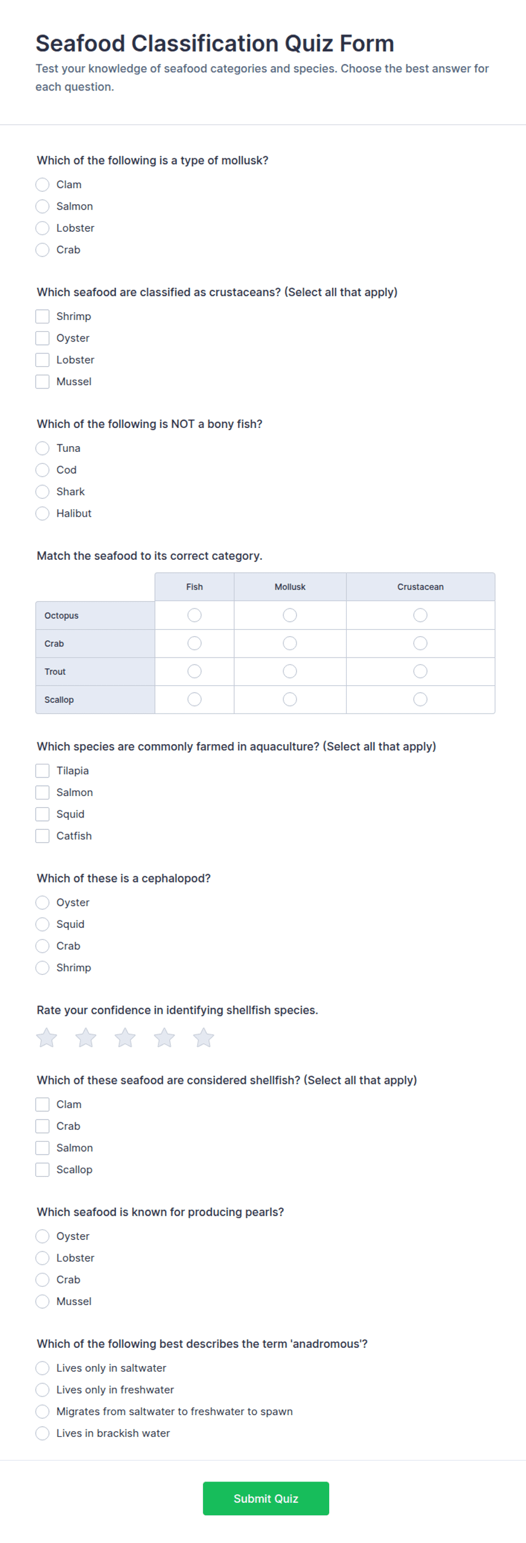Select the second confidence star

coord(85,1038)
